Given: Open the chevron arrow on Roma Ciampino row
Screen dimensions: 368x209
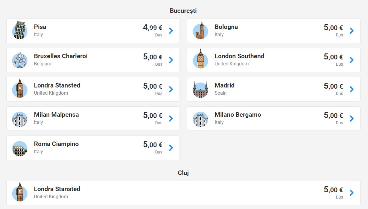Looking at the screenshot, I should (171, 148).
